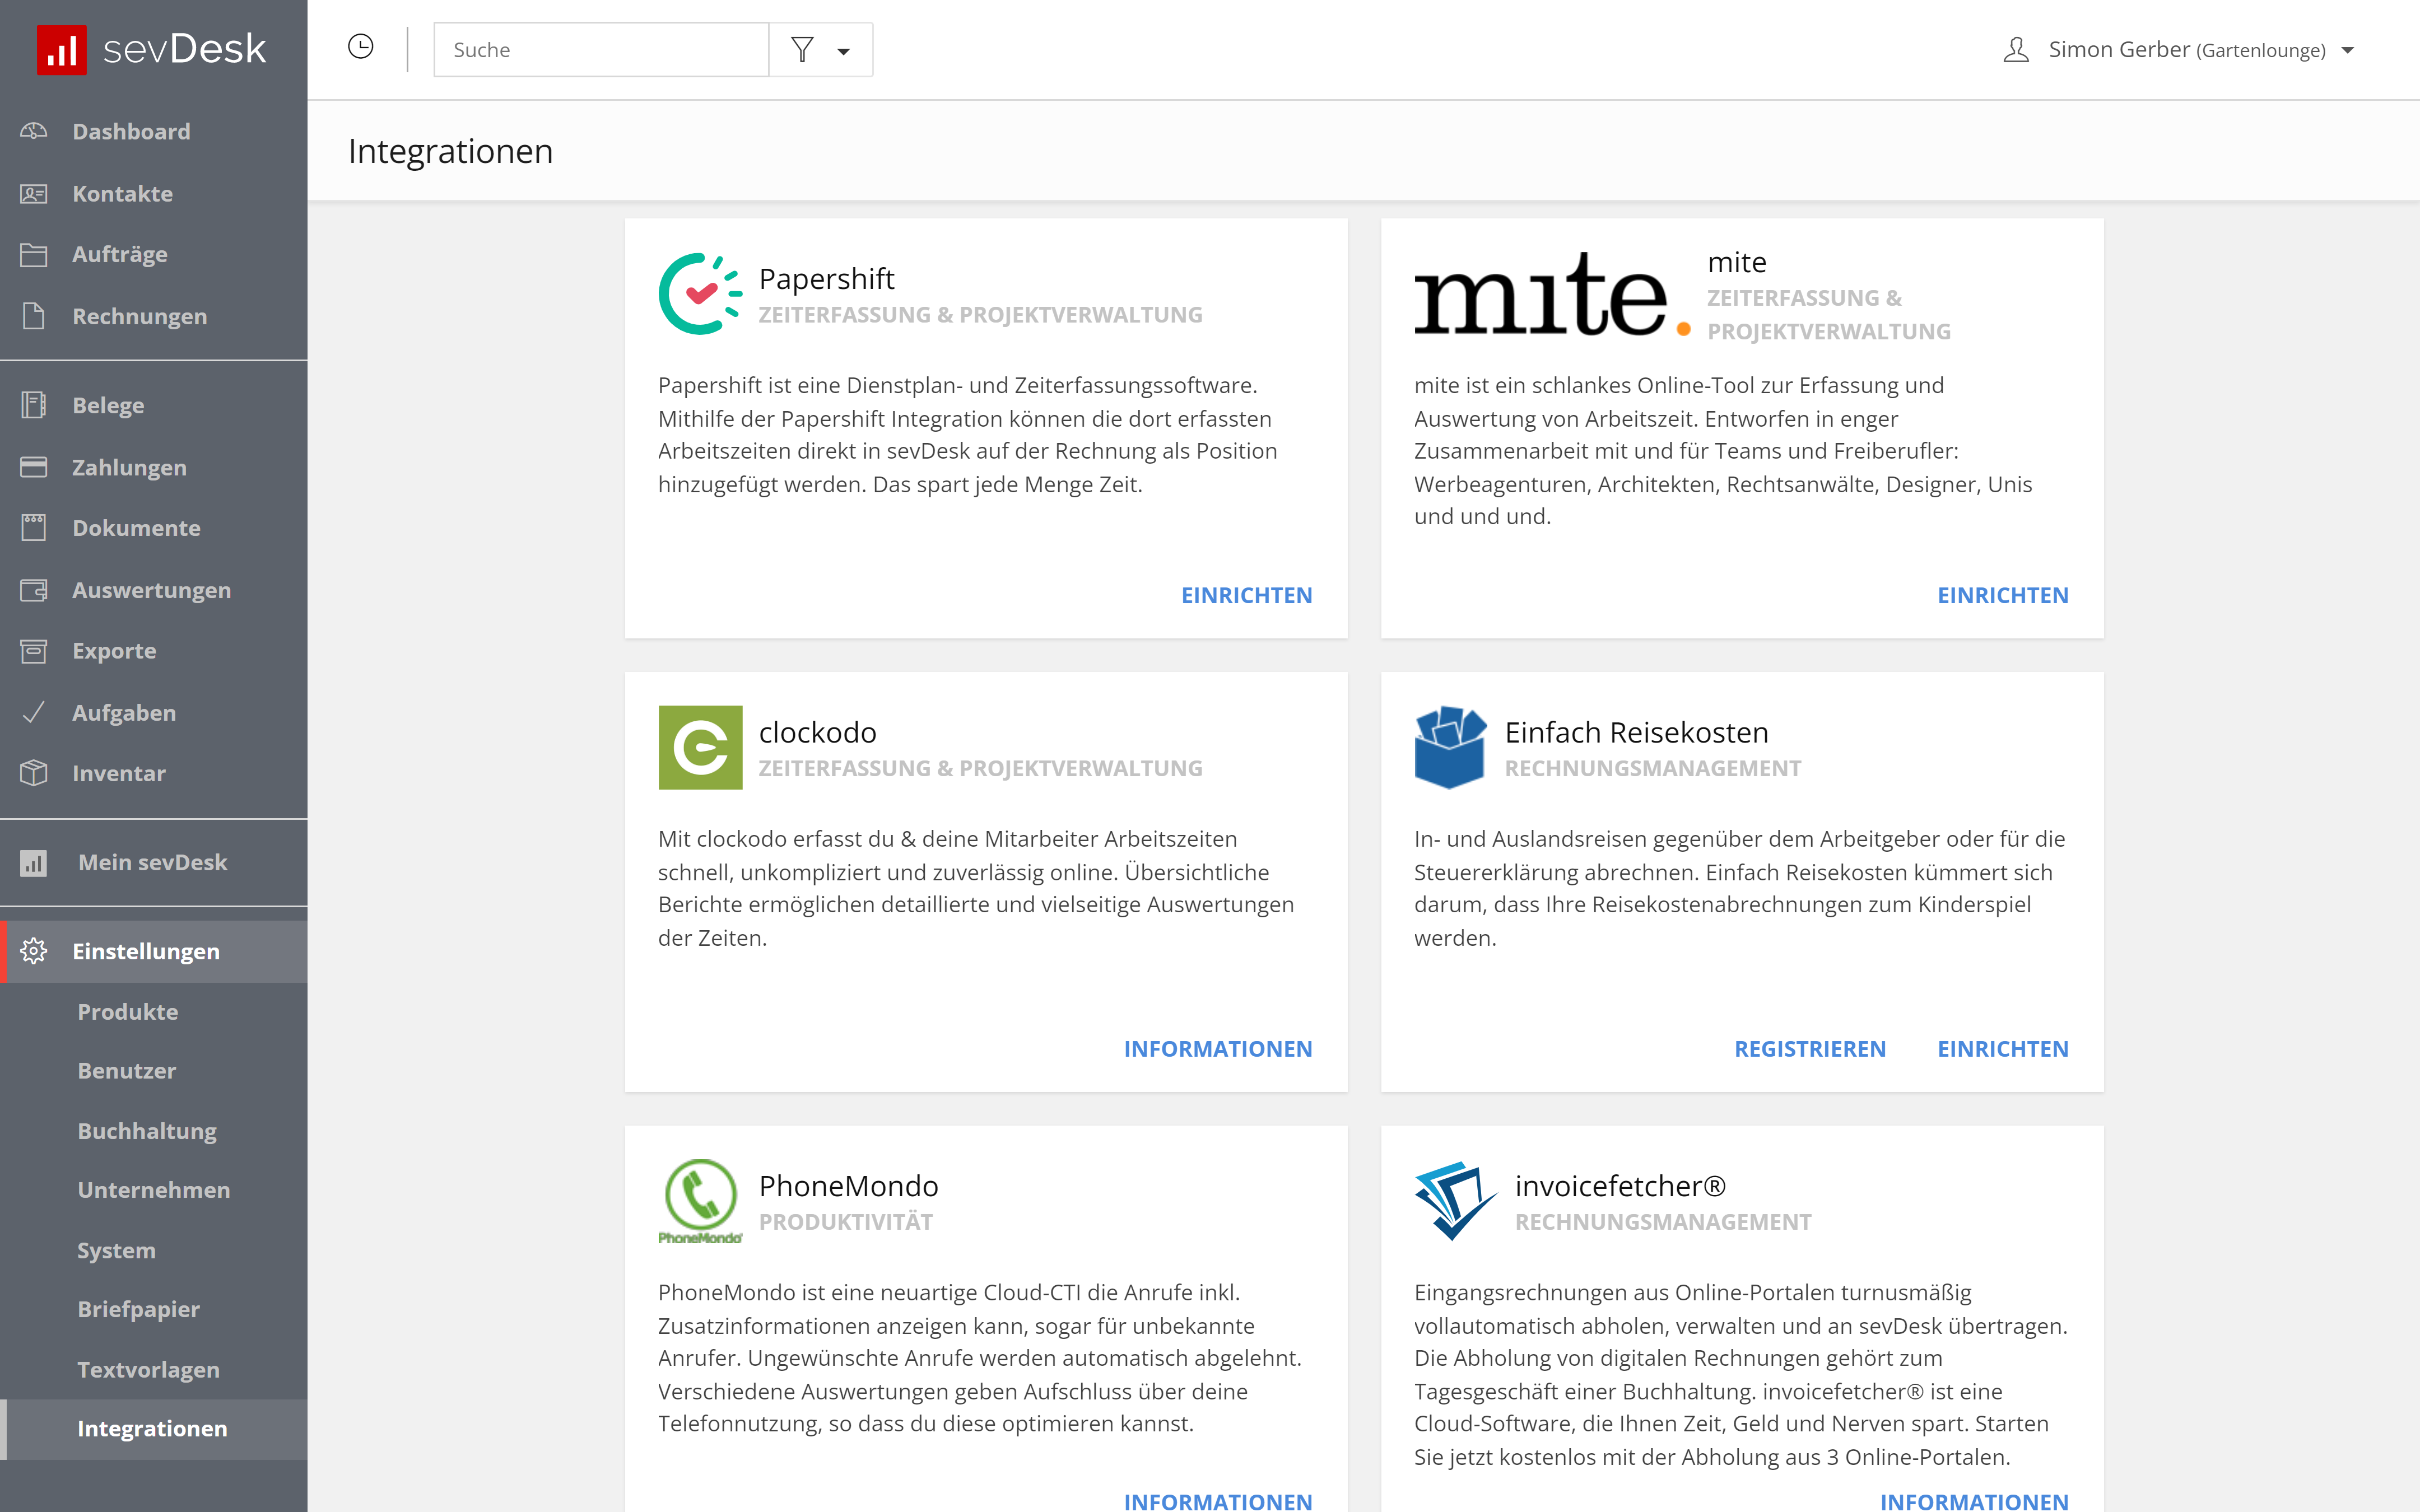Click the Aufträge folder icon
The width and height of the screenshot is (2420, 1512).
point(34,254)
